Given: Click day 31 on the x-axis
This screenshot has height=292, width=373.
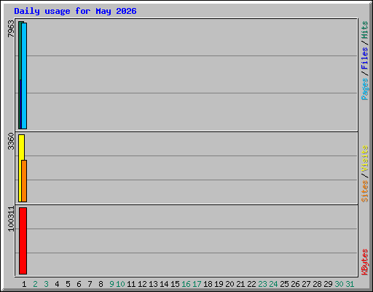Looking at the screenshot, I should 350,284.
